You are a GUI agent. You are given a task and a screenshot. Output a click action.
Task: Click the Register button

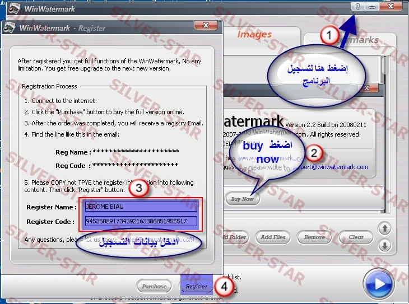click(196, 286)
